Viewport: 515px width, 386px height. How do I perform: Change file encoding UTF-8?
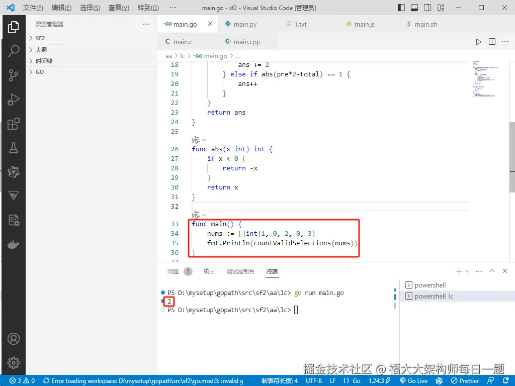point(314,381)
